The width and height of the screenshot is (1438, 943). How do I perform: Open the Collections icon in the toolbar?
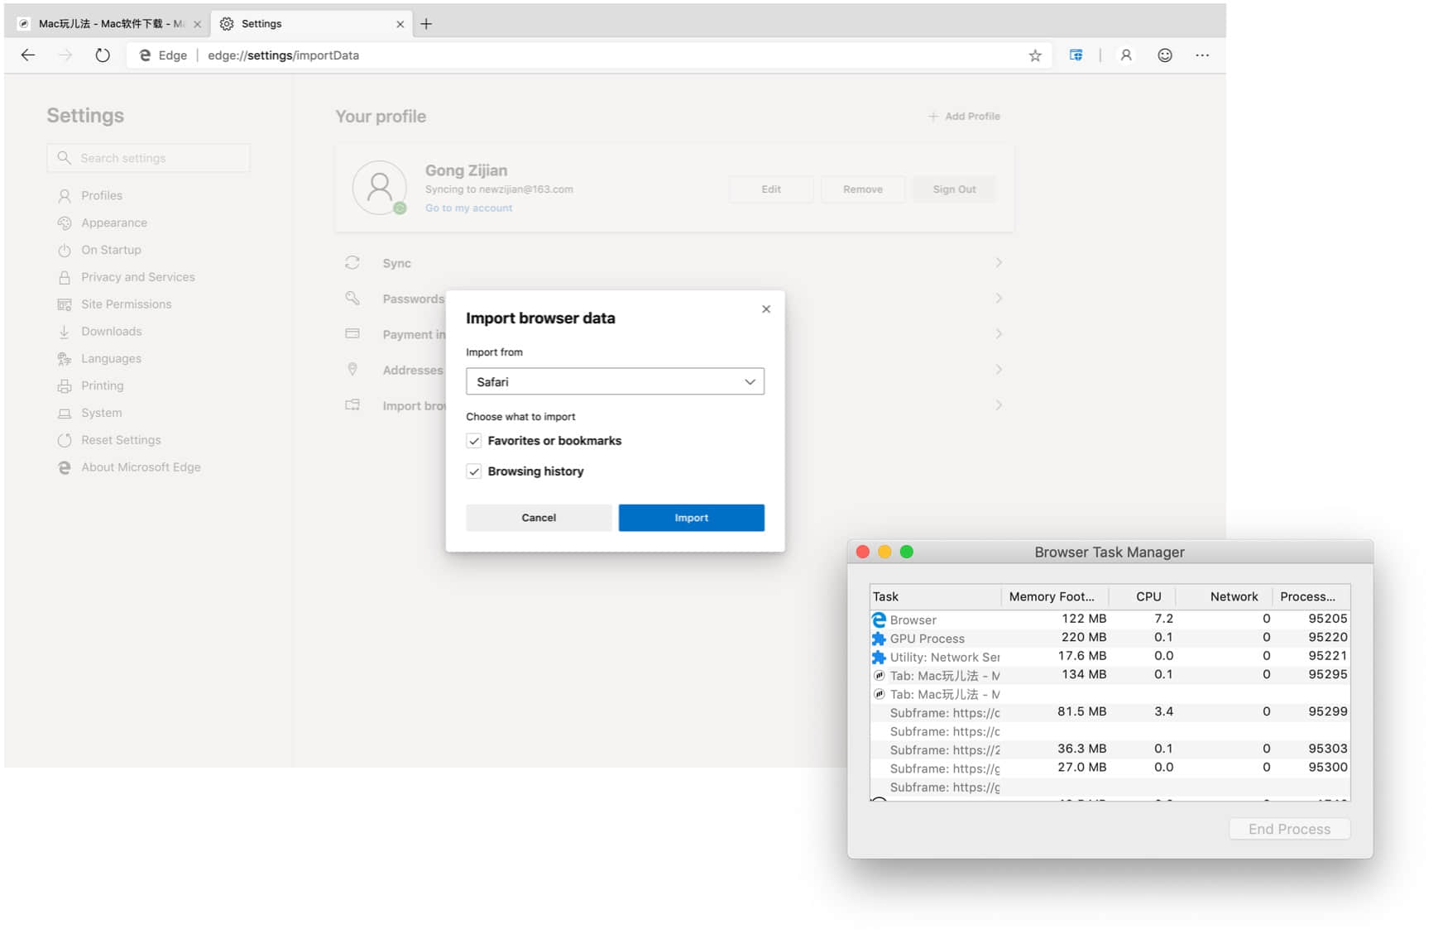(x=1076, y=55)
